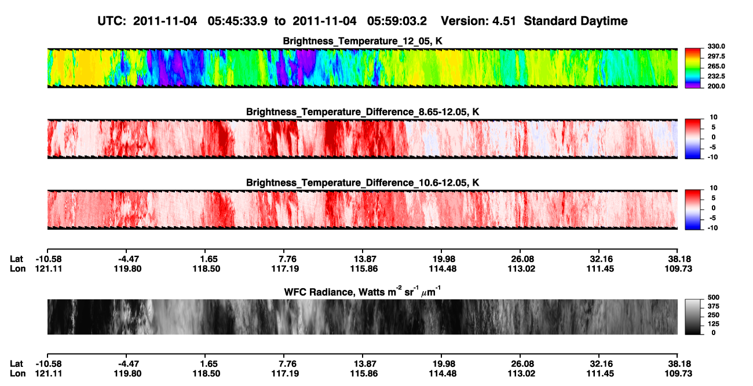The image size is (753, 386).
Task: Click the title 'Brightness_Temperature_Difference_8.65-12.05, K'
Action: [x=363, y=112]
